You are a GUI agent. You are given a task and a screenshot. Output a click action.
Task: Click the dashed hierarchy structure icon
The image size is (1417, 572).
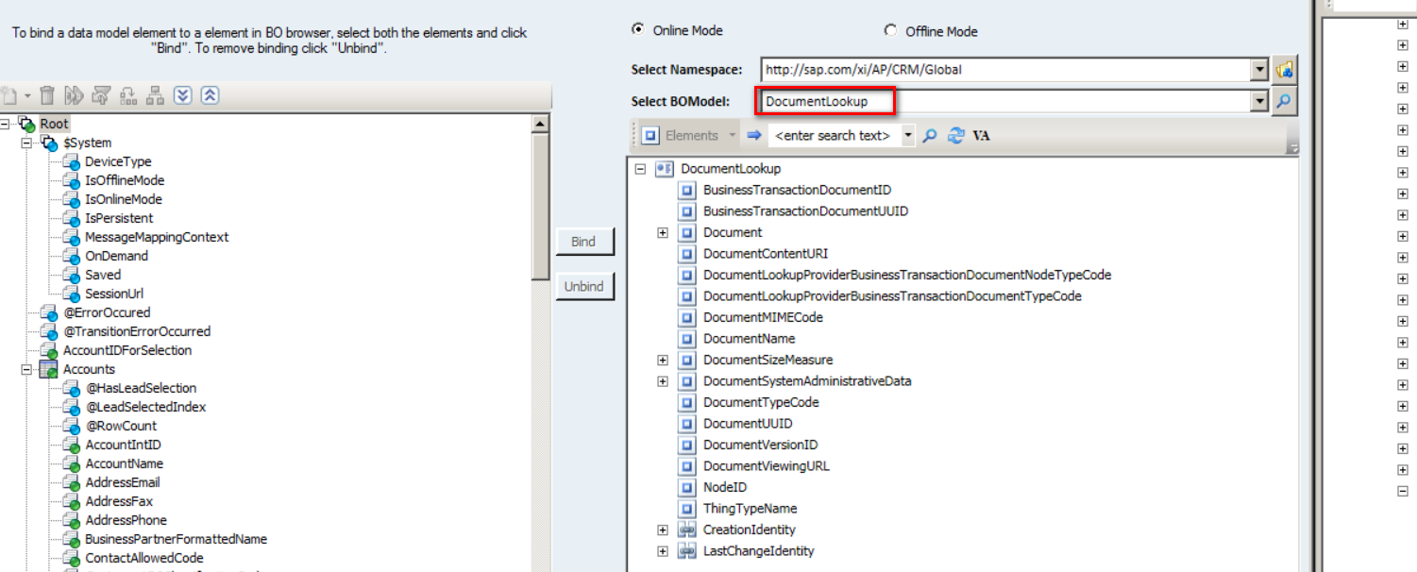click(129, 95)
